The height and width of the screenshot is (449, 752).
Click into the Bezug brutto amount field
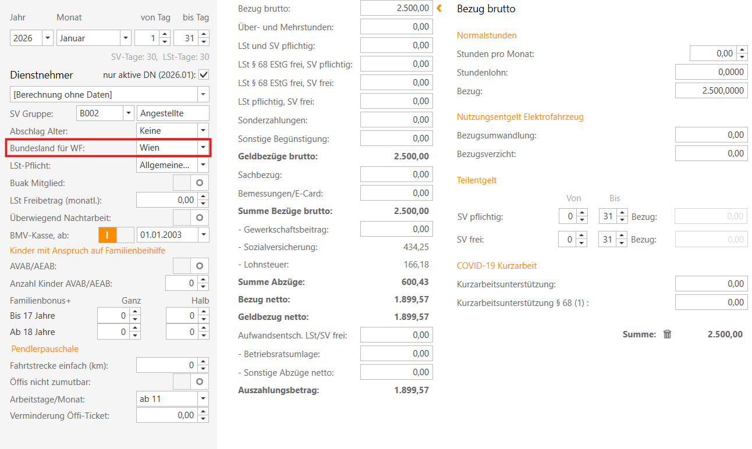click(396, 8)
